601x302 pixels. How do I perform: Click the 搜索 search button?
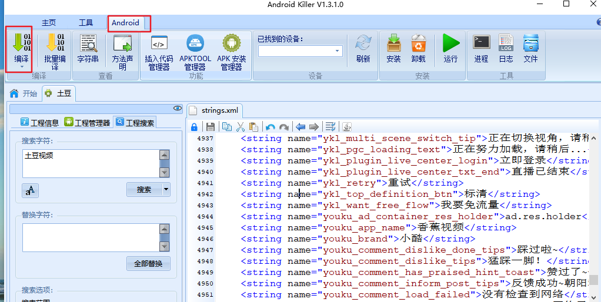pyautogui.click(x=143, y=190)
